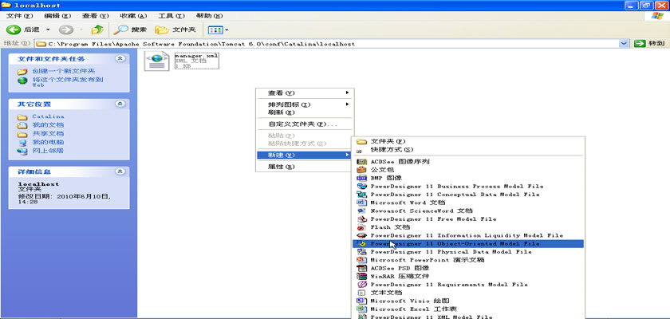Expand 查看 submenu in context menu
Image resolution: width=670 pixels, height=319 pixels.
click(x=304, y=93)
